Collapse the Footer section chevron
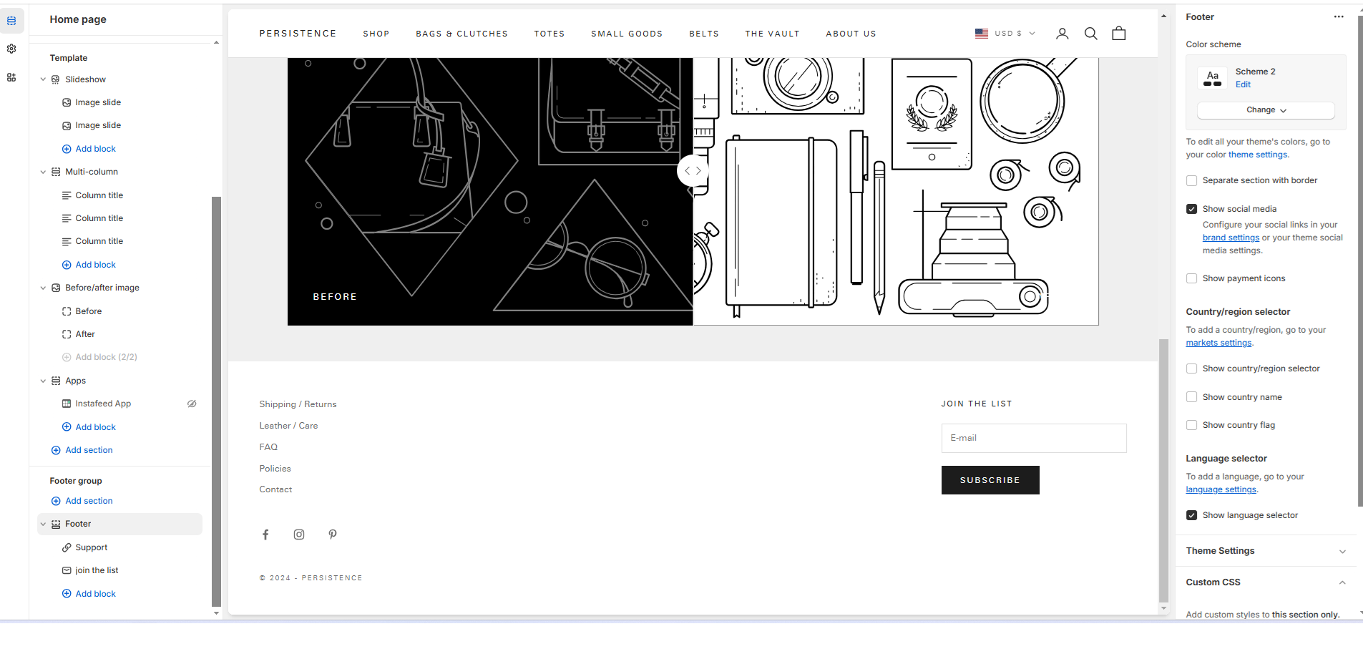The height and width of the screenshot is (654, 1363). (43, 524)
